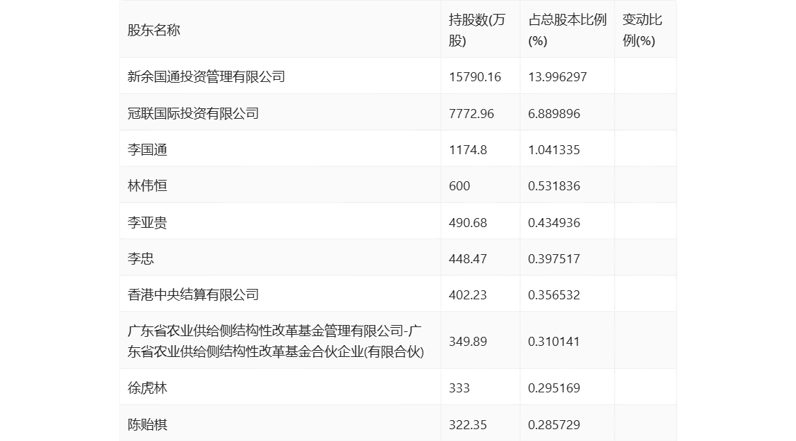Select the percentage 0.434936

click(x=554, y=222)
